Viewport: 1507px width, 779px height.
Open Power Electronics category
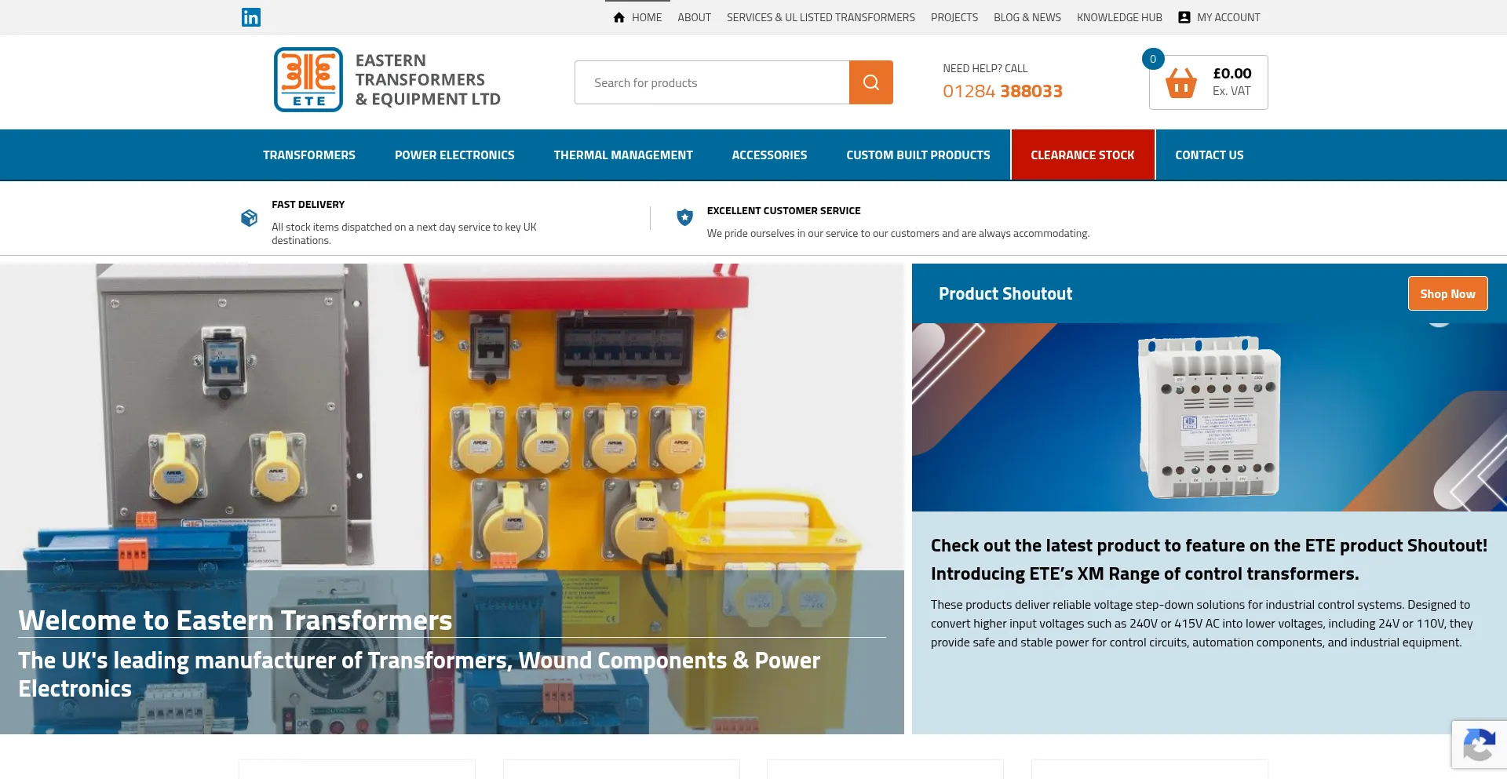(454, 155)
